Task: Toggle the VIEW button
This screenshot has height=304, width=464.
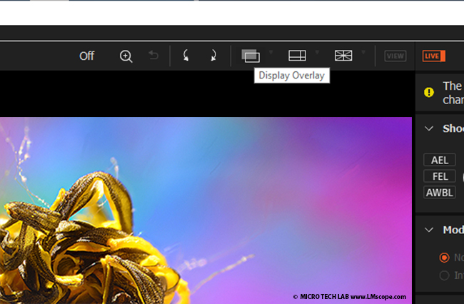Action: (x=395, y=56)
